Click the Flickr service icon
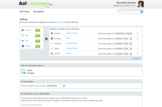Viewport: 162px width, 107px height. pyautogui.click(x=23, y=41)
